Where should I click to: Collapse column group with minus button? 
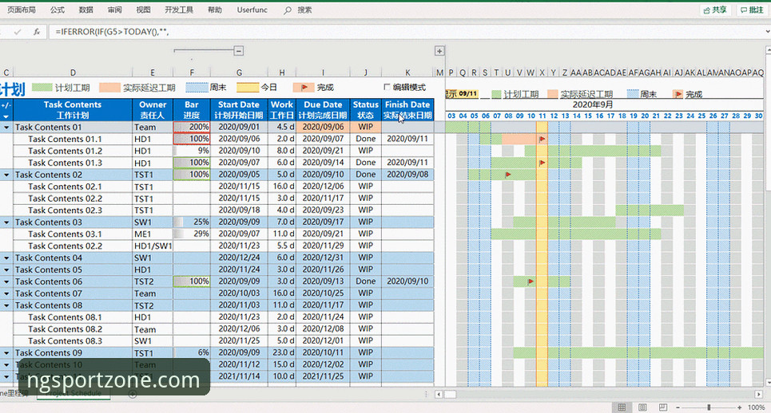[238, 50]
